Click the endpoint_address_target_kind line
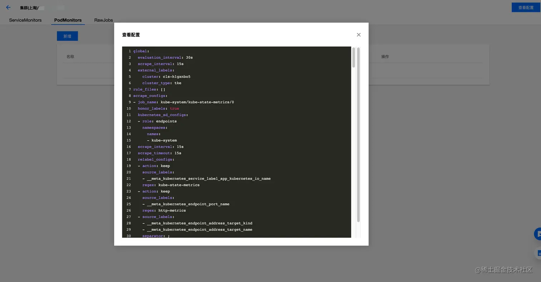This screenshot has width=541, height=282. [x=198, y=223]
